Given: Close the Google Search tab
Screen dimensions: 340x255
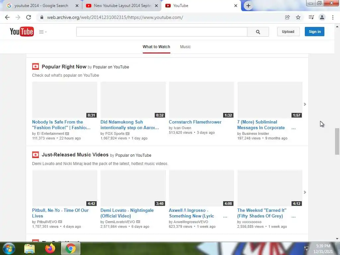Looking at the screenshot, I should (x=77, y=6).
